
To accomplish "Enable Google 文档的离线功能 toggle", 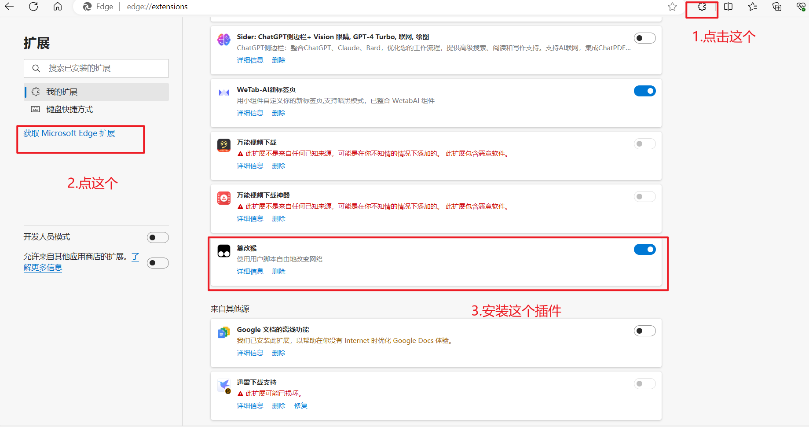I will coord(645,331).
